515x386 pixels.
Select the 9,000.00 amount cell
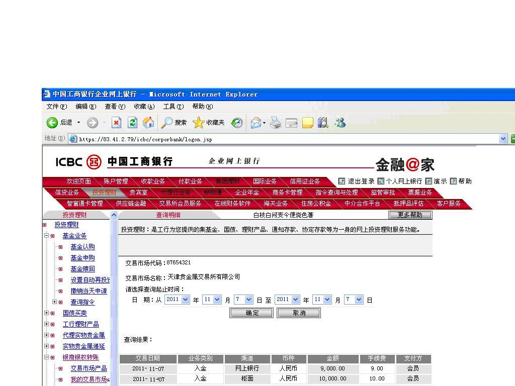point(333,368)
